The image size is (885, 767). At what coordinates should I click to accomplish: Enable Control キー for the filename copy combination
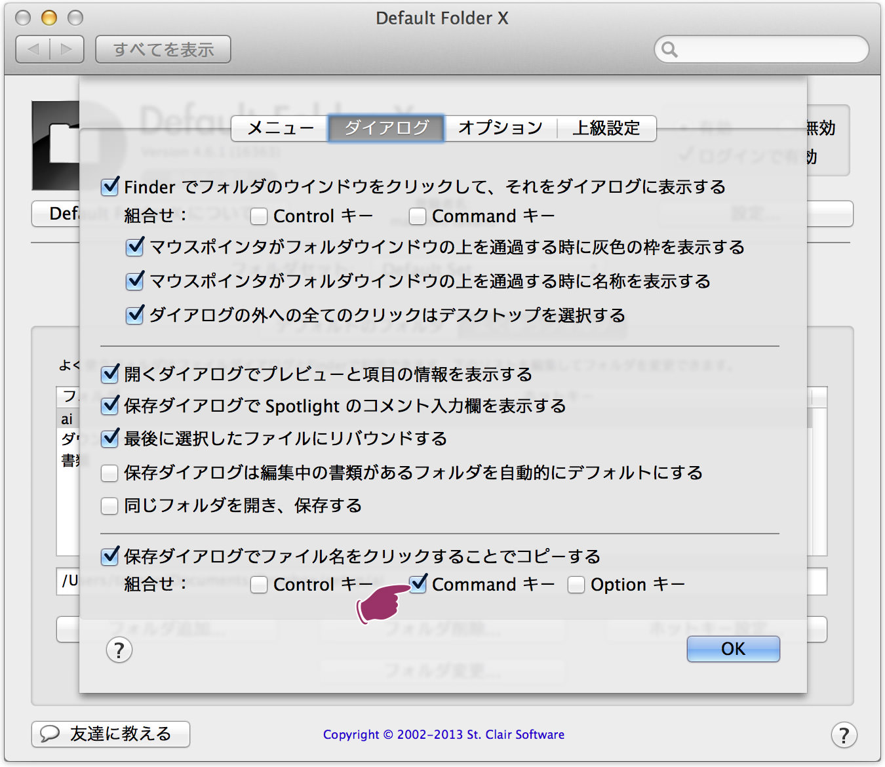(259, 585)
